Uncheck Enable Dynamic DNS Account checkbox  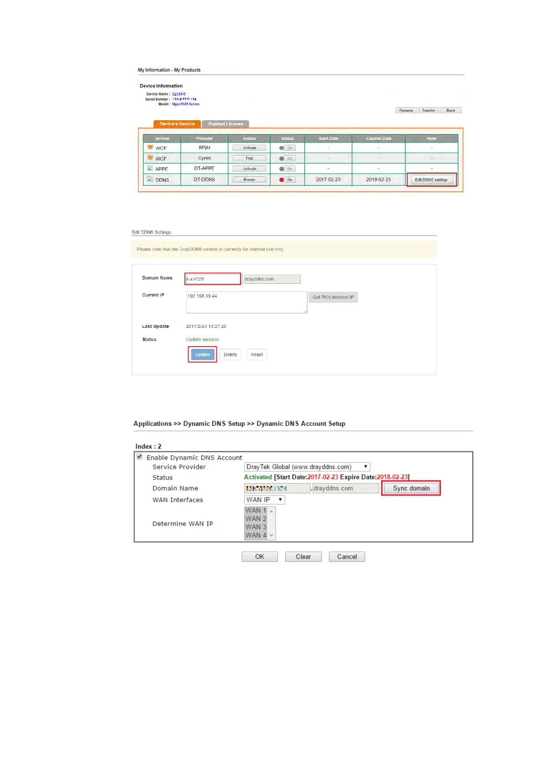click(139, 457)
